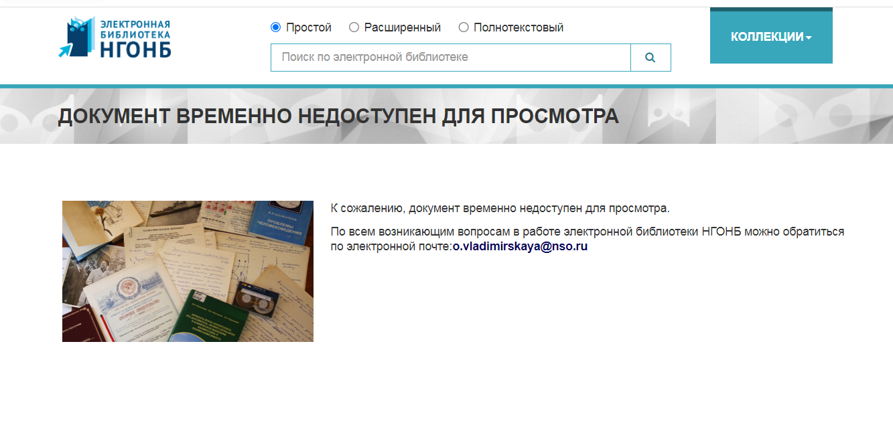Click the small caret arrow beside КОЛЛЕКЦИИ

pos(809,38)
